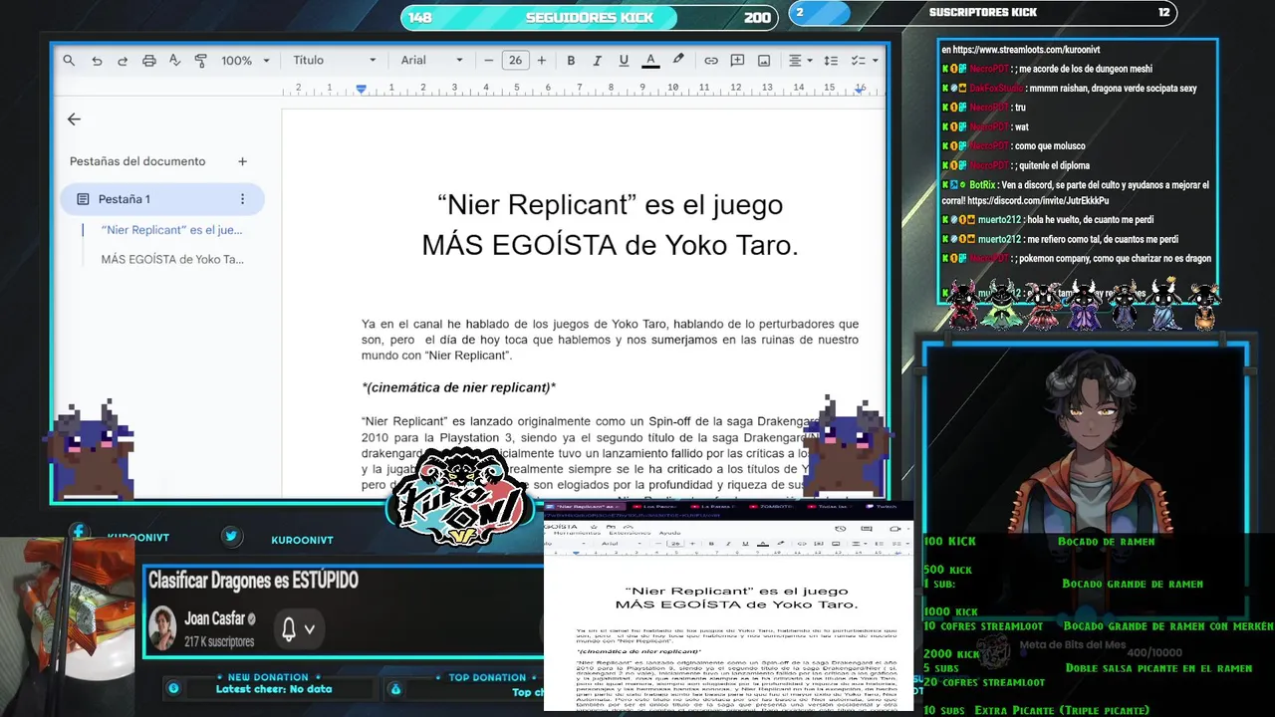Viewport: 1275px width, 717px height.
Task: Click the Suscriptores Kick progress bar
Action: click(982, 13)
